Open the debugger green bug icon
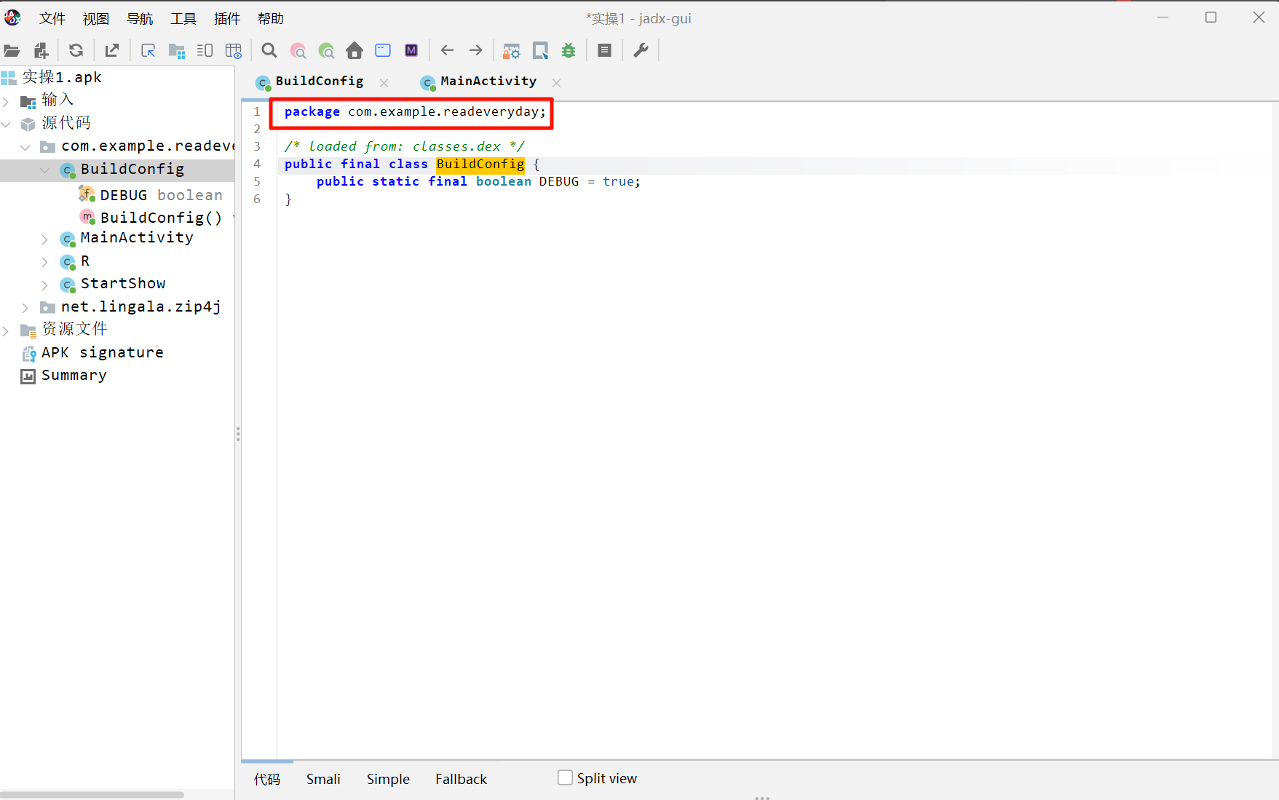1279x800 pixels. point(569,51)
